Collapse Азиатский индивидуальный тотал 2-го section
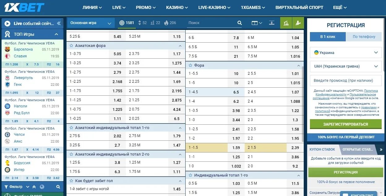Viewport: 386px width, 196px height. click(x=180, y=154)
